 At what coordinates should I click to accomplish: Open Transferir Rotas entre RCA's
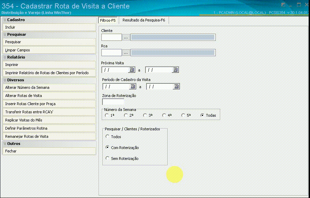(x=49, y=112)
